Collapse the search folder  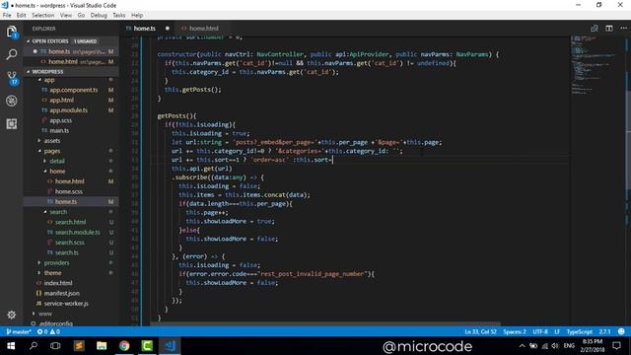(58, 211)
